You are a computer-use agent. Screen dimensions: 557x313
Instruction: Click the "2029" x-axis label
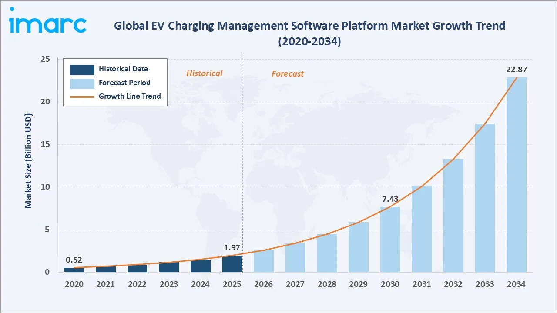[x=359, y=284]
